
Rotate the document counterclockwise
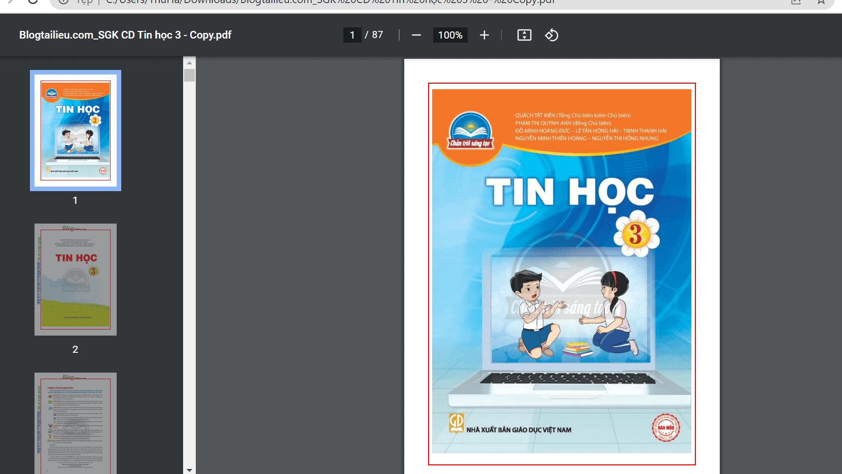[552, 35]
